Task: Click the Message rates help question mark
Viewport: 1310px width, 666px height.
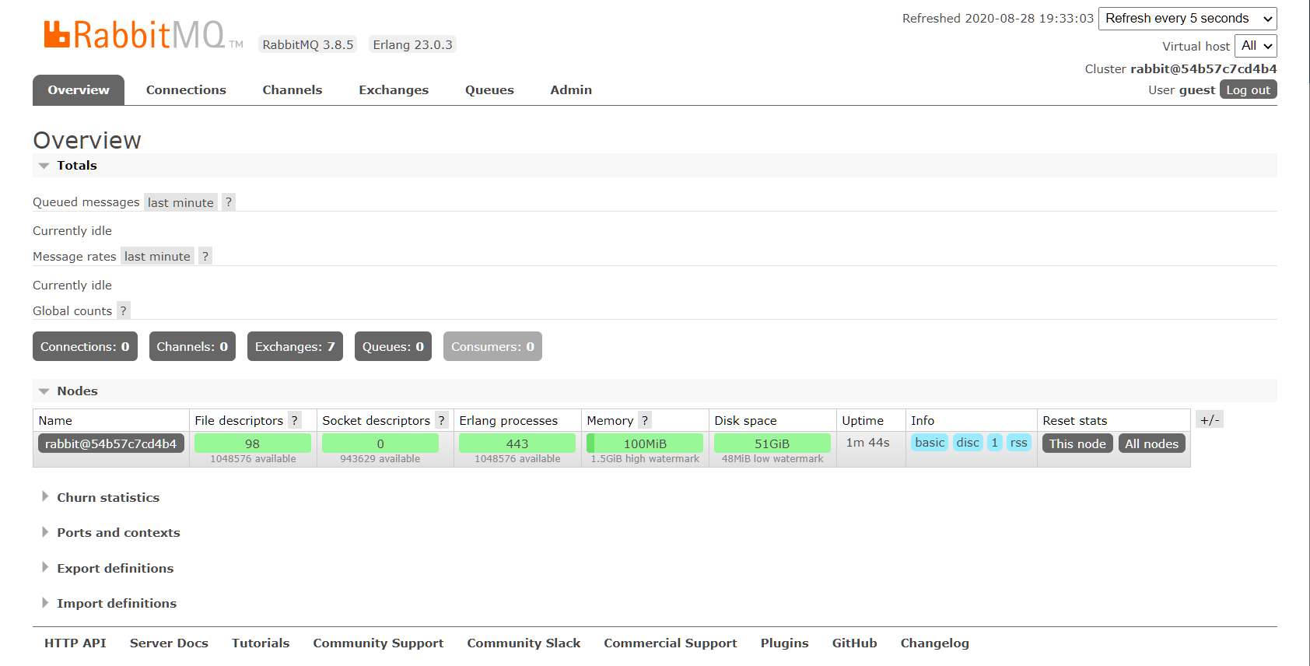Action: pyautogui.click(x=205, y=257)
